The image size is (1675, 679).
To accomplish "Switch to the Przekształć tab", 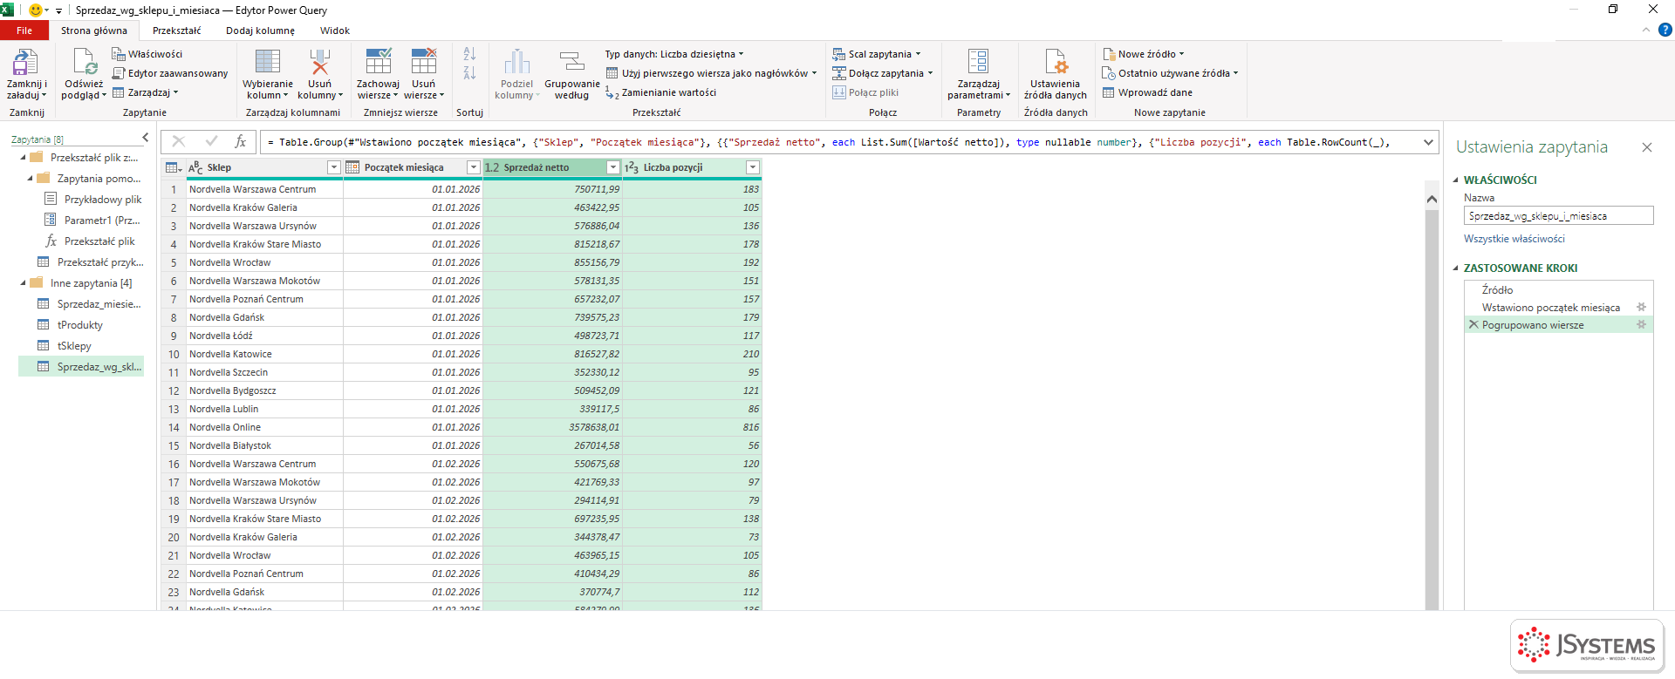I will pos(176,31).
